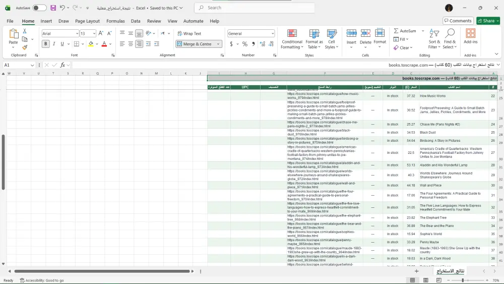Click Fill button in Editing group
This screenshot has height=284, width=504.
click(x=401, y=39)
